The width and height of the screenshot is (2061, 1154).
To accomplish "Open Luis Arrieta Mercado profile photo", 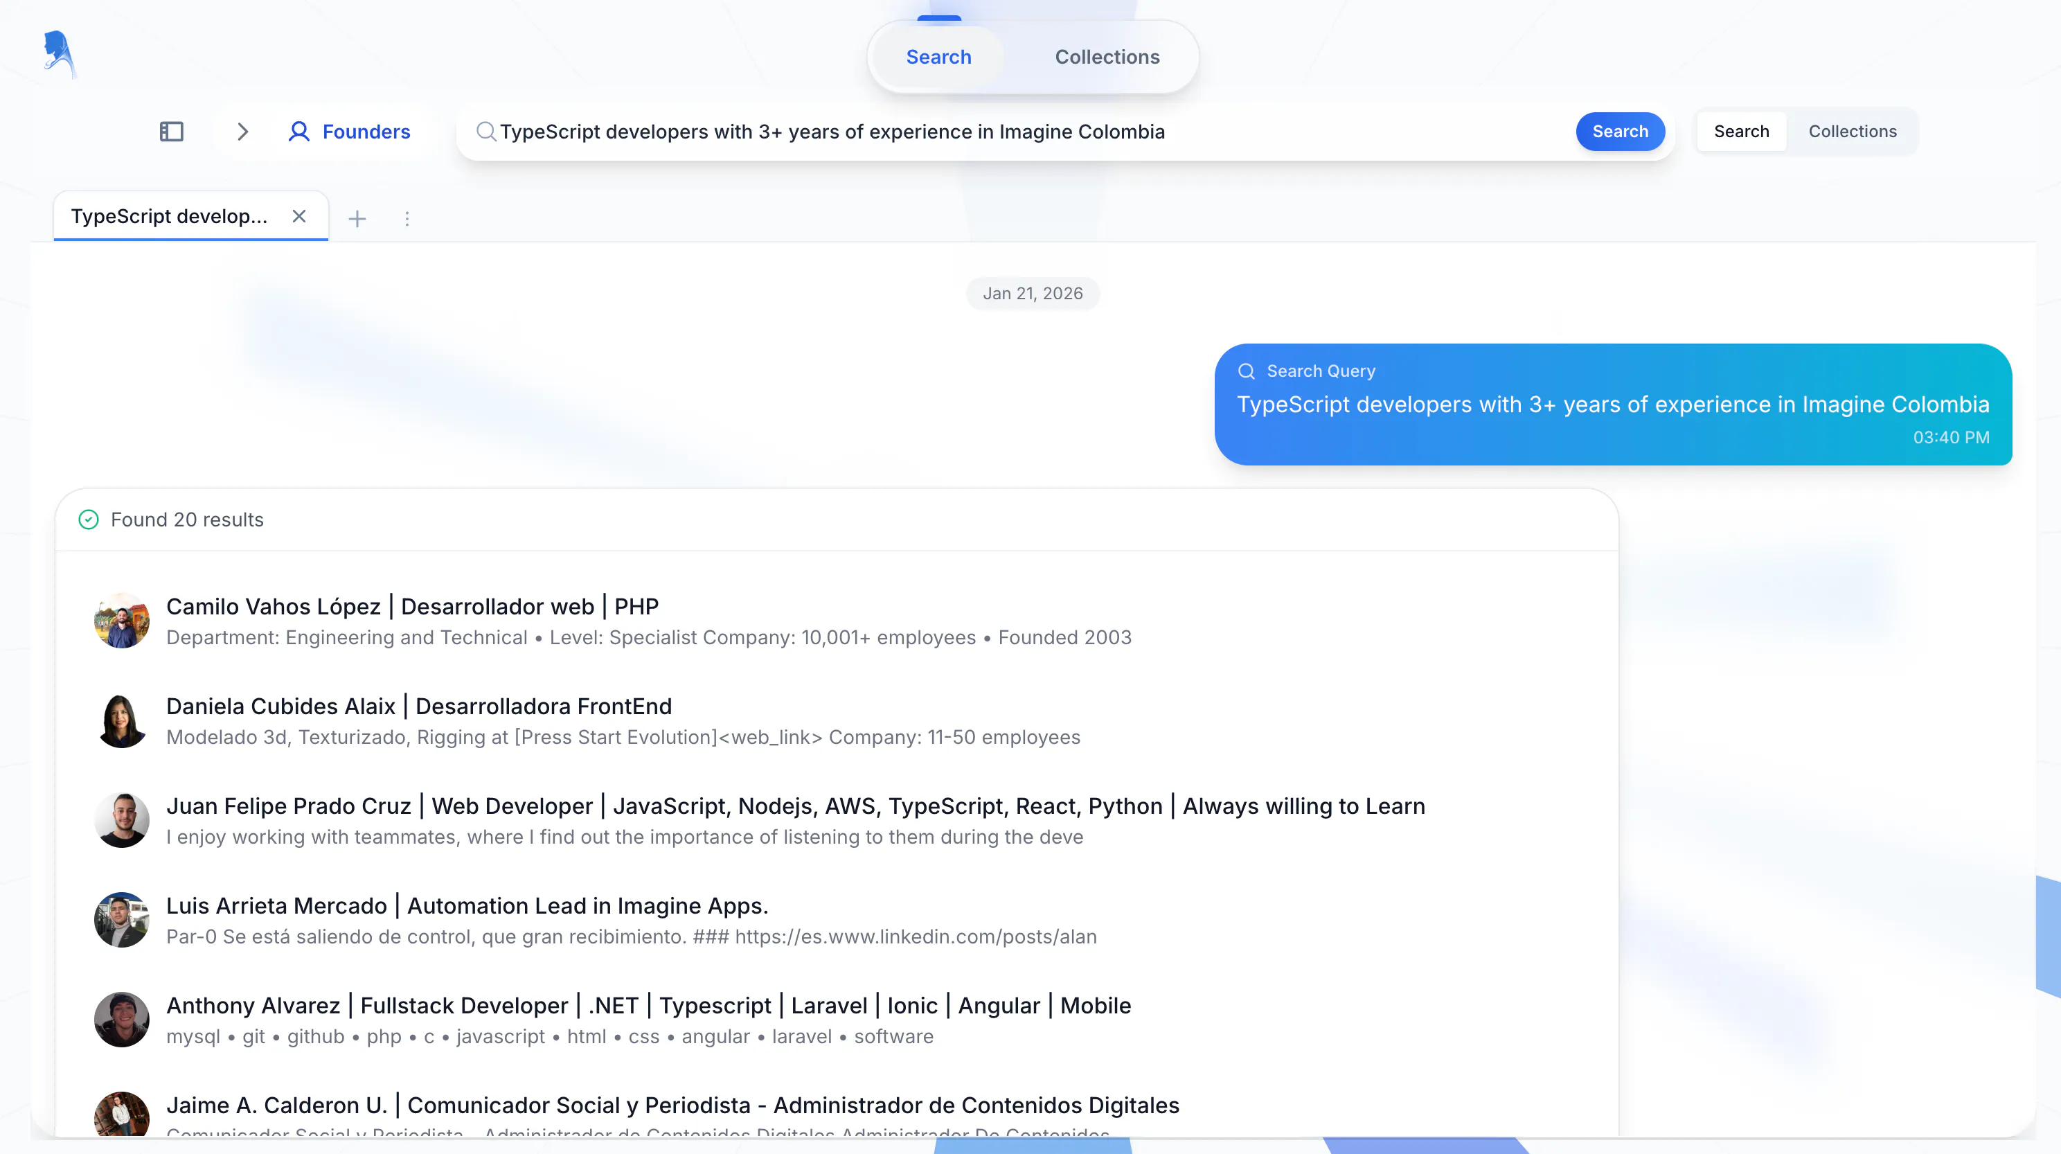I will point(122,919).
